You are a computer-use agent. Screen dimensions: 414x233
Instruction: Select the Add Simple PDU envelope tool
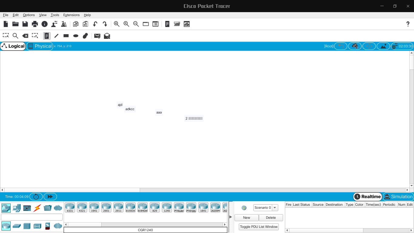pos(97,36)
